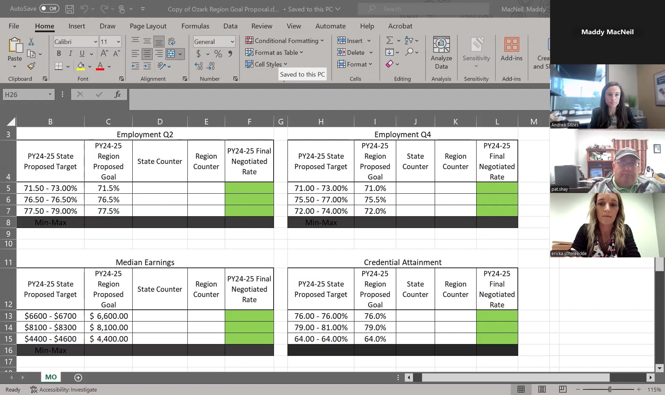Click the Merge & Center icon

click(171, 54)
